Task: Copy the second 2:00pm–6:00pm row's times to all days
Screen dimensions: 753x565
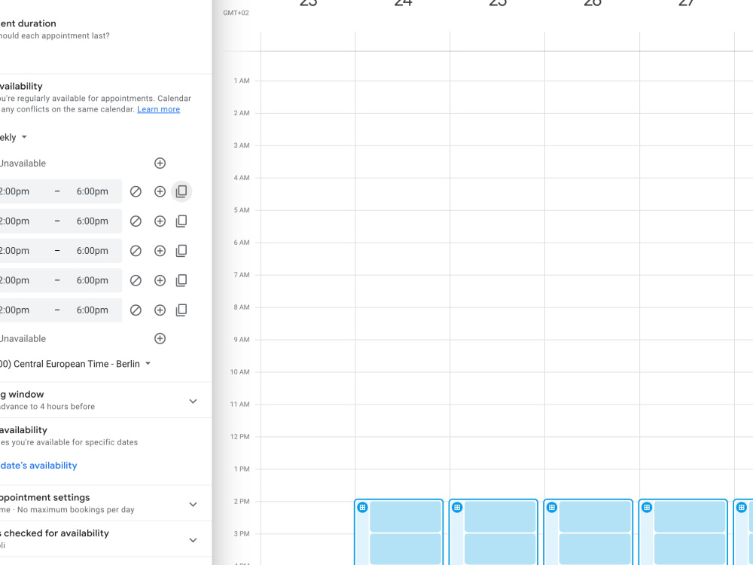Action: click(x=181, y=221)
